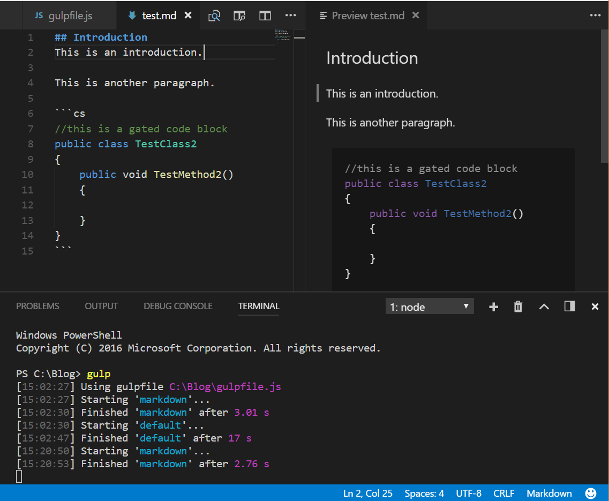Open more actions menu for test.md editor
Screen dimensions: 609x501
click(290, 16)
